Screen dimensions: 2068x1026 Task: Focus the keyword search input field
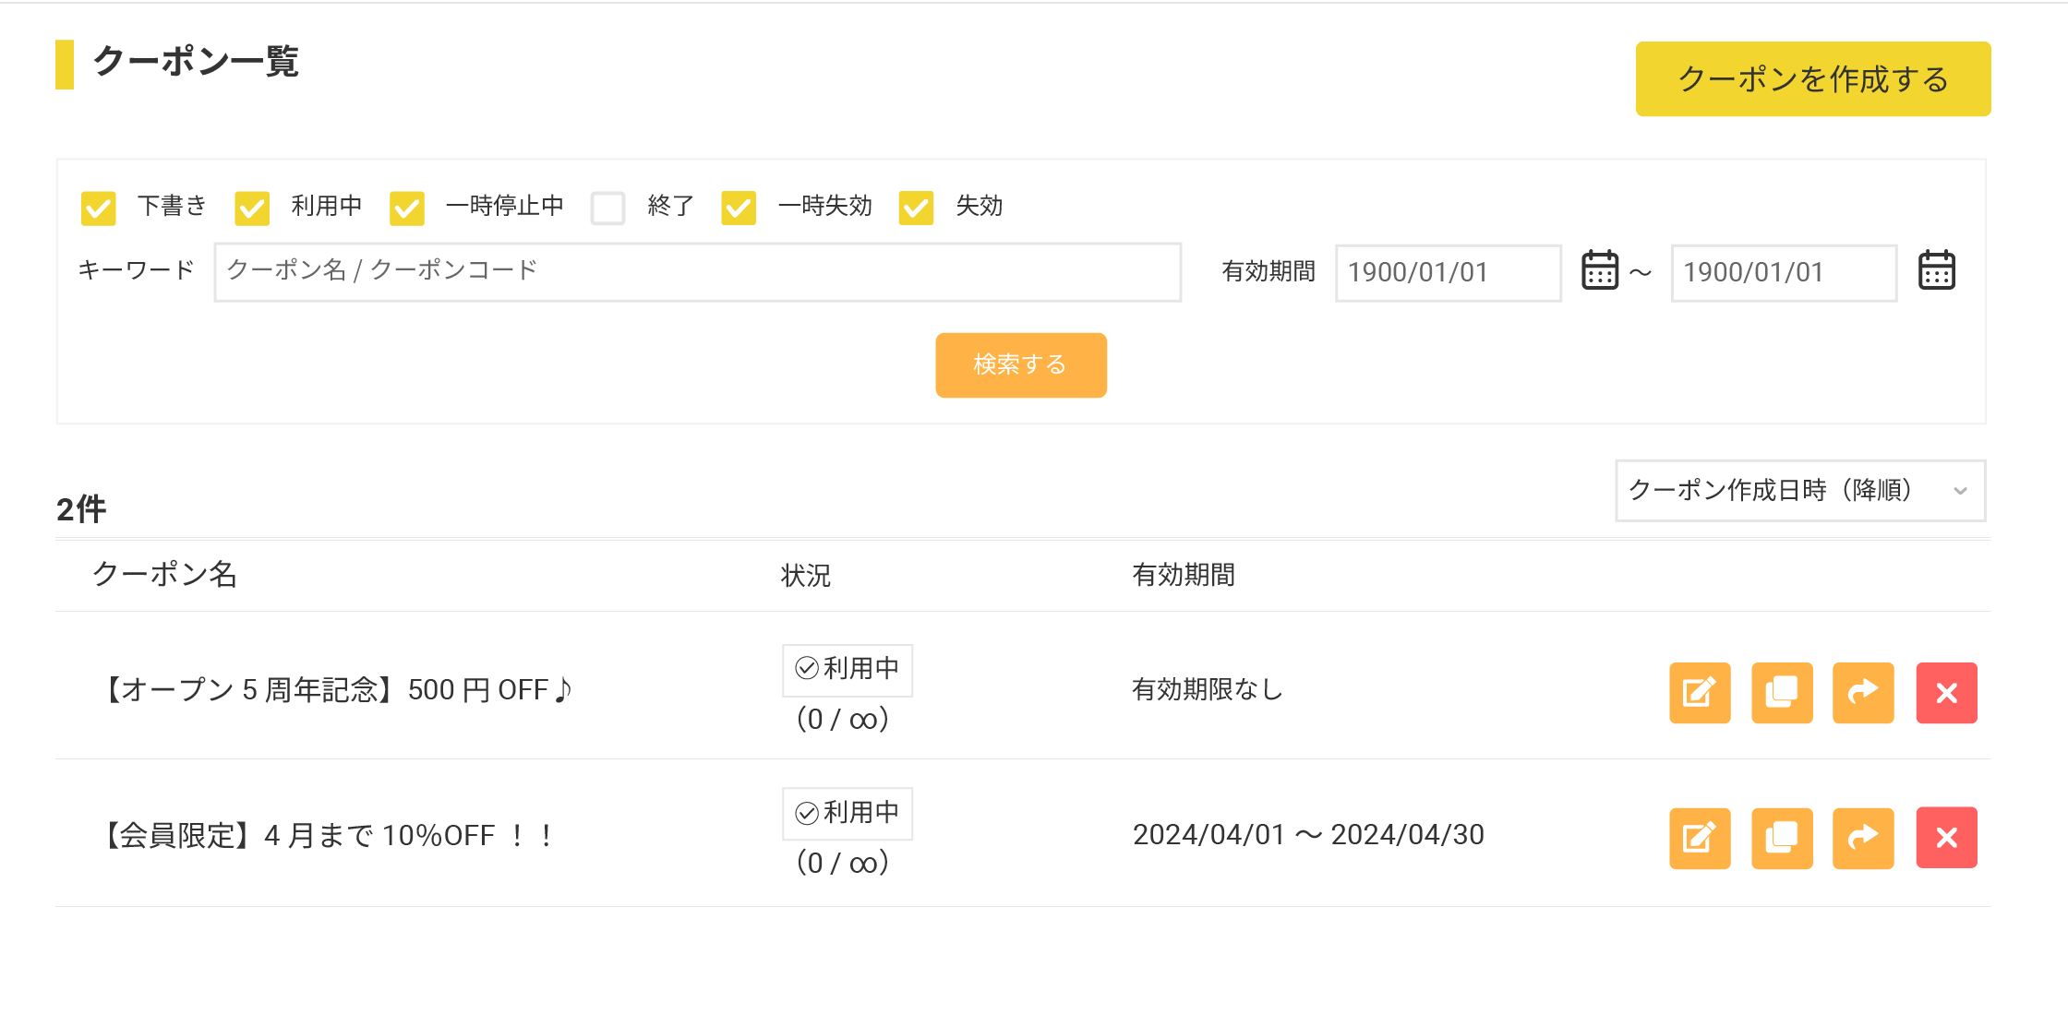click(697, 272)
